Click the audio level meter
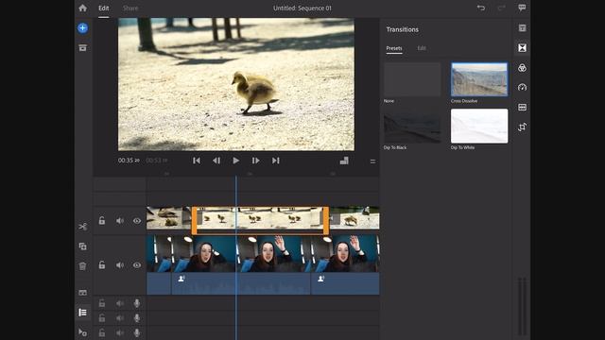This screenshot has width=605, height=340. pos(522,306)
